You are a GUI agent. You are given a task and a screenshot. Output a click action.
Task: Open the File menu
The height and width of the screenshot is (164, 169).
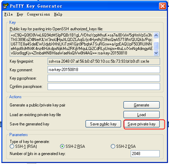(8, 14)
